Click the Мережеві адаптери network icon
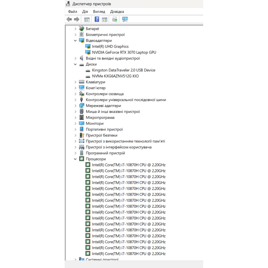This screenshot has height=268, width=268. coord(82,106)
